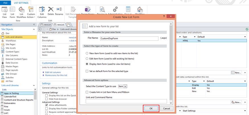Click Edit list columns link
The width and height of the screenshot is (249, 115).
point(53,72)
